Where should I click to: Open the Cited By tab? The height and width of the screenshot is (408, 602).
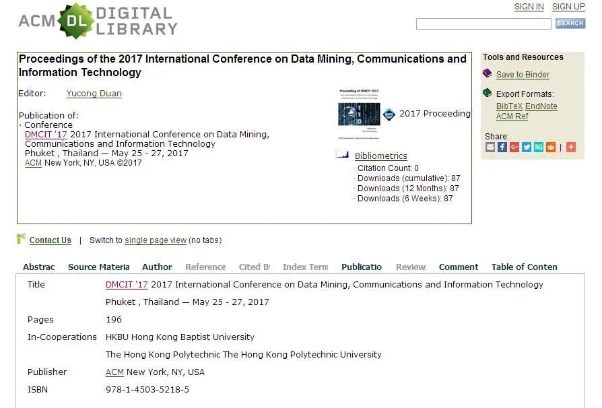(x=255, y=267)
